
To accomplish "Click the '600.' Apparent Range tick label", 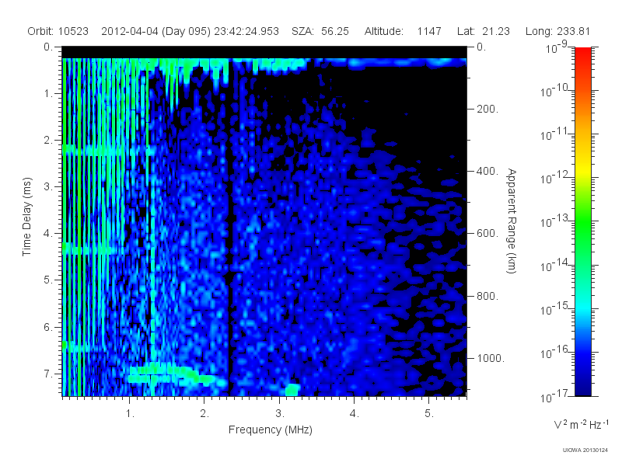I will pyautogui.click(x=487, y=234).
